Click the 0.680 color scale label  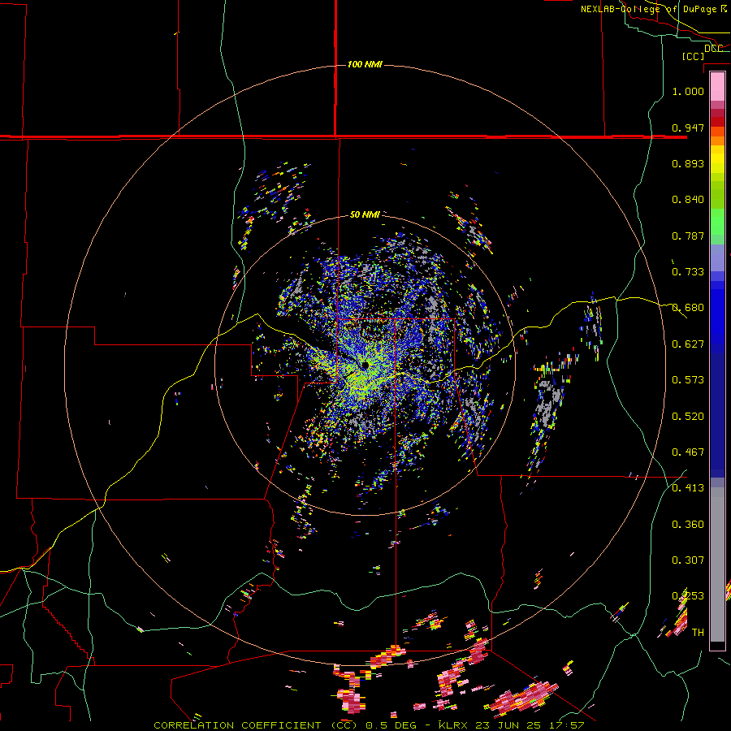pyautogui.click(x=688, y=308)
